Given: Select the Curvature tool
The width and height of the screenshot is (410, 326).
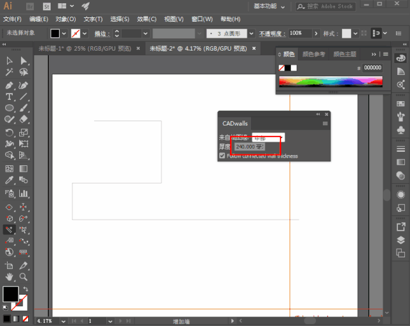Looking at the screenshot, I should 24,85.
